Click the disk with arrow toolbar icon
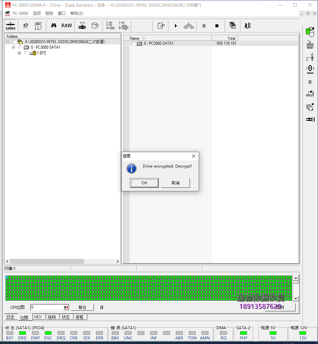 point(95,26)
